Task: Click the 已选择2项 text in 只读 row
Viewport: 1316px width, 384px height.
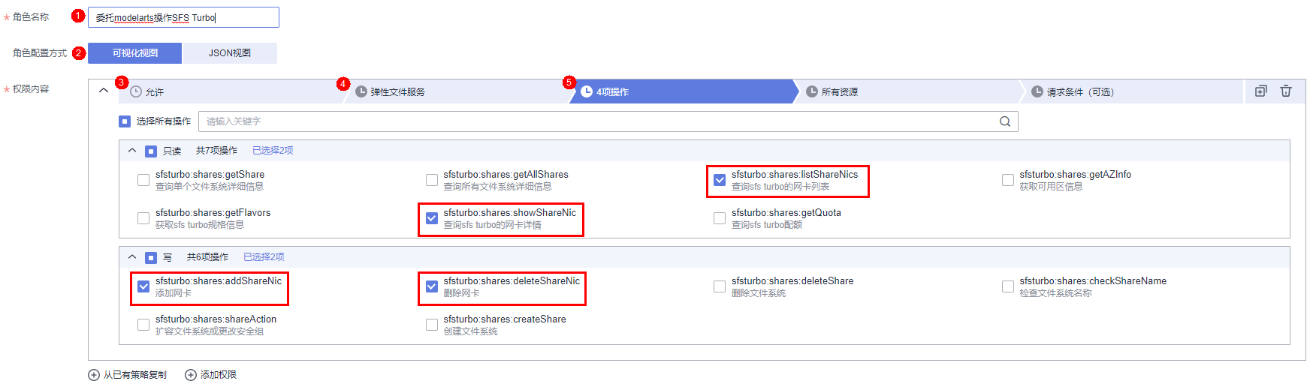Action: click(273, 151)
